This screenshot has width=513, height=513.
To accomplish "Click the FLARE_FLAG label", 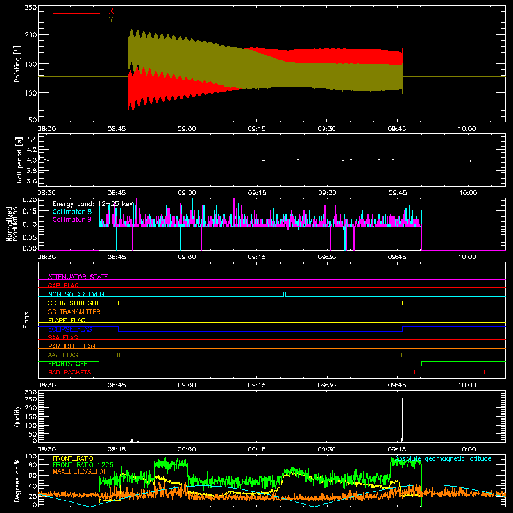I will (67, 320).
